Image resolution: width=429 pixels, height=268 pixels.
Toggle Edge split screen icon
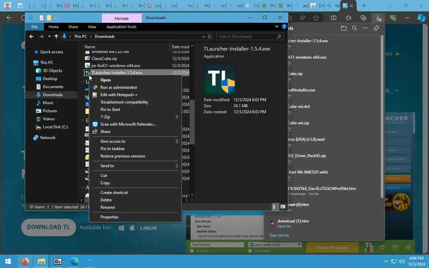coord(333,18)
